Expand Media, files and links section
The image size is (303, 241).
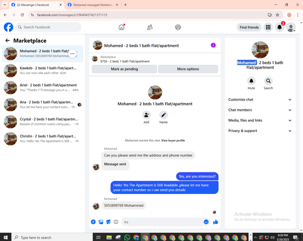click(x=260, y=120)
